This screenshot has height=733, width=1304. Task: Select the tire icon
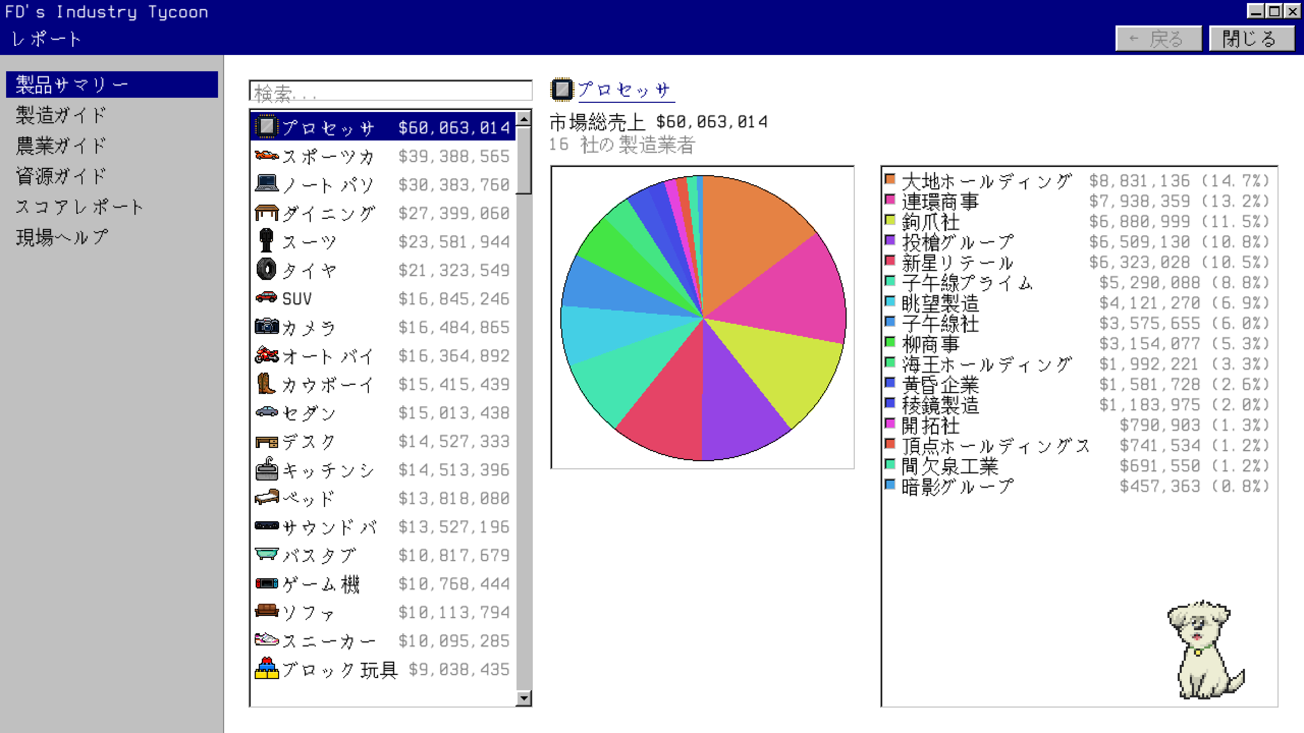(266, 269)
